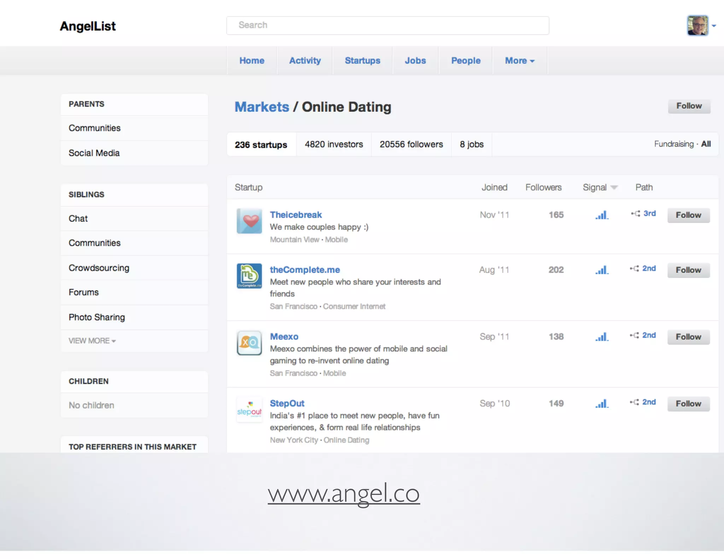Image resolution: width=724 pixels, height=559 pixels.
Task: Open the Theicebreak startup link
Action: point(296,215)
